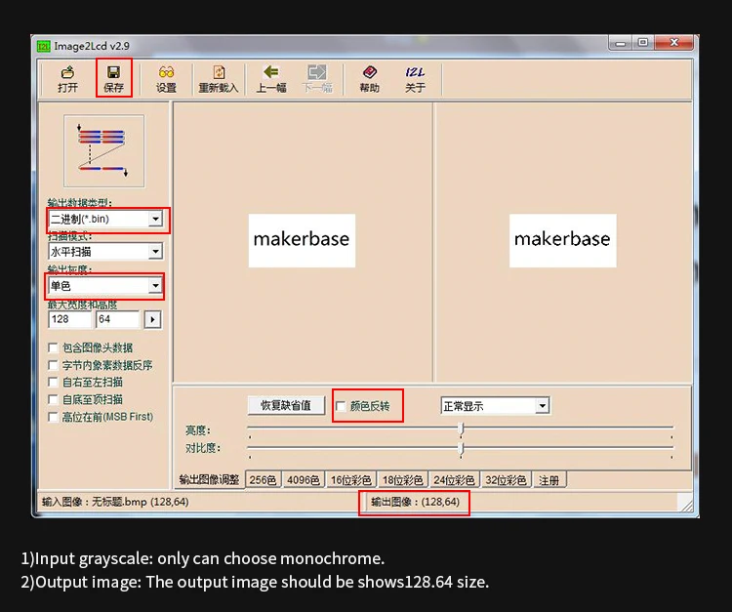Screen dimensions: 732x612
Task: Enable 包含图像头数据 checkbox
Action: 54,347
